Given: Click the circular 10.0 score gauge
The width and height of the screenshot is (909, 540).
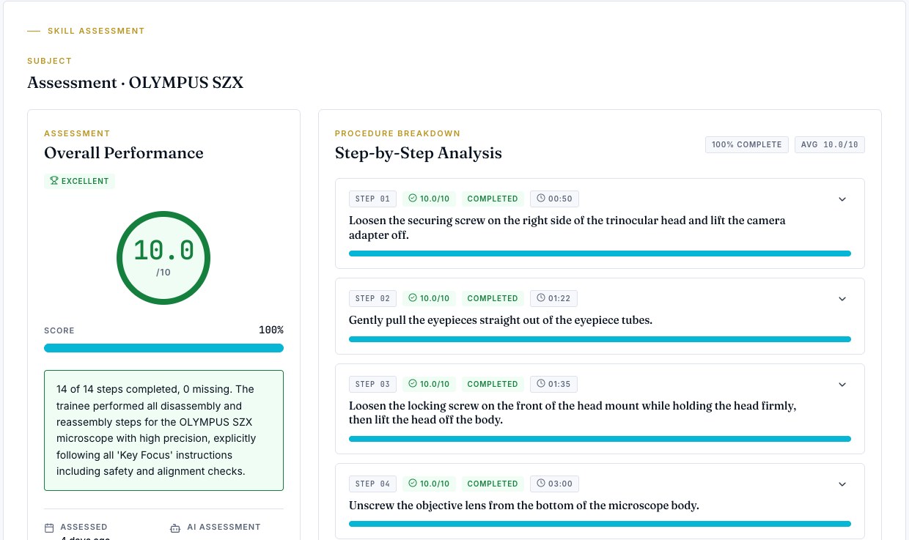Looking at the screenshot, I should point(163,258).
